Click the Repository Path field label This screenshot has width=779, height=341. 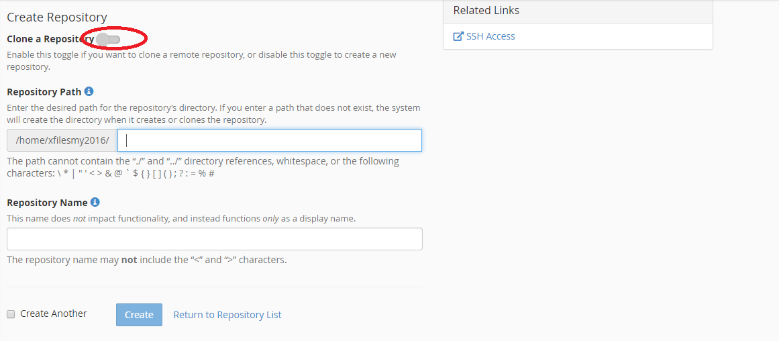pyautogui.click(x=44, y=92)
